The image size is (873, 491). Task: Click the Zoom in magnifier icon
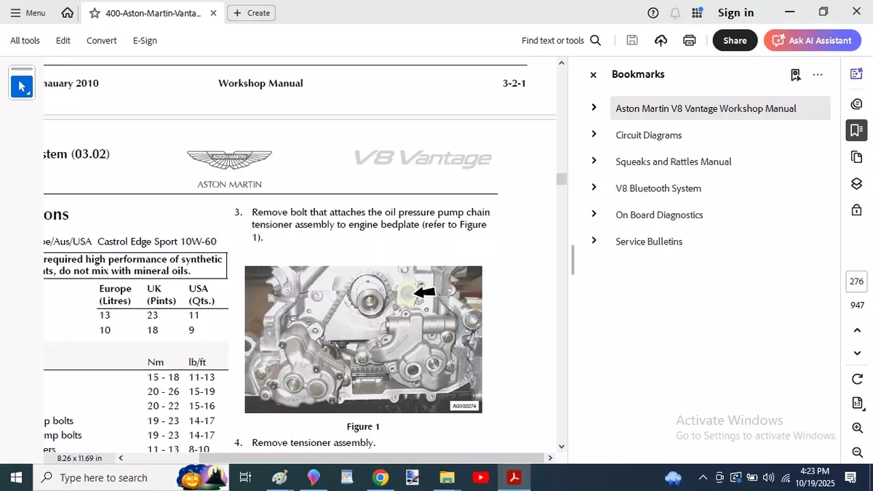pos(857,428)
